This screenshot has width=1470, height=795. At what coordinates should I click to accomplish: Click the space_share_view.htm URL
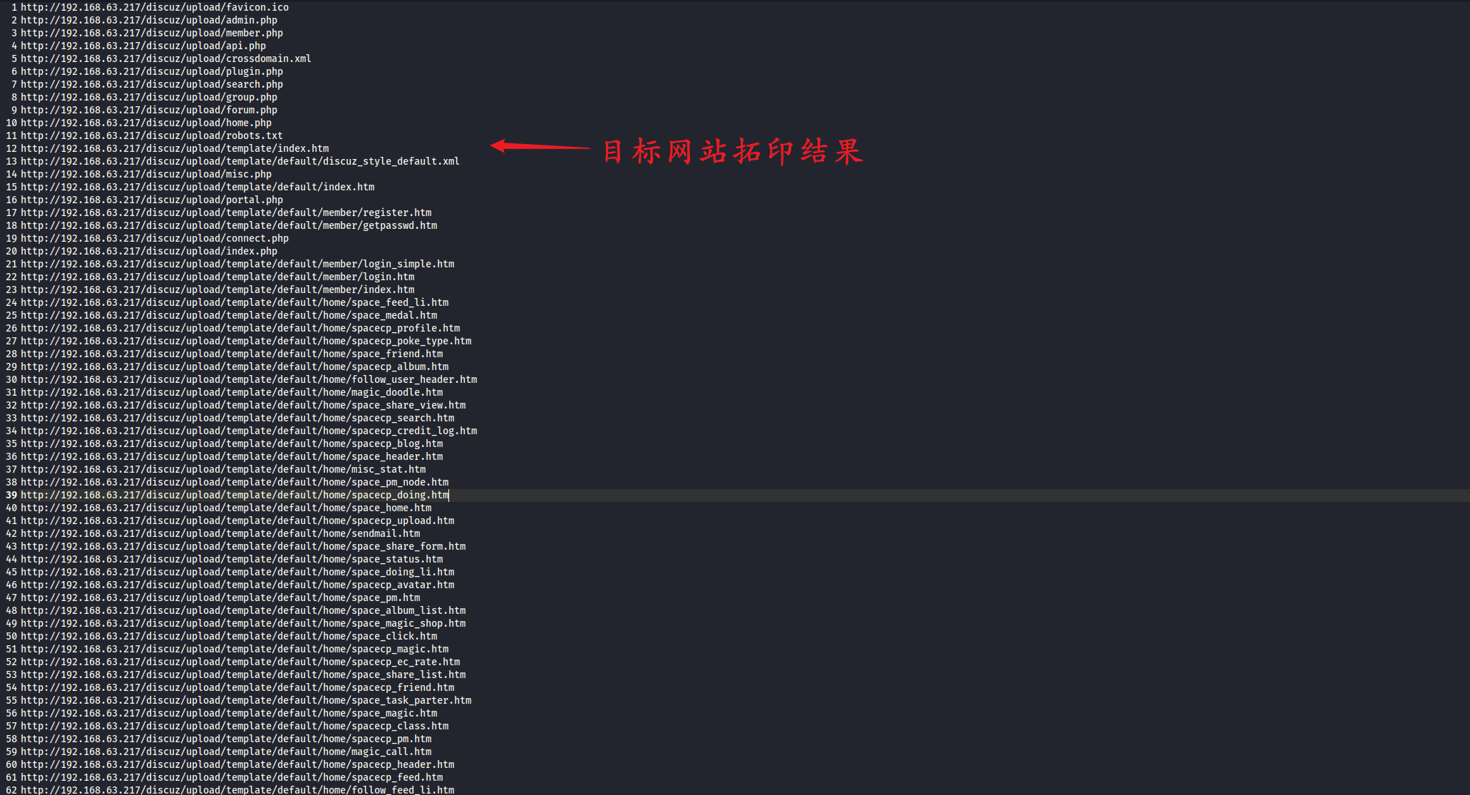[x=243, y=405]
